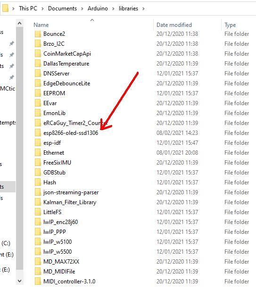The width and height of the screenshot is (256, 290).
Task: Select the json-streaming-parser folder name
Action: point(71,192)
